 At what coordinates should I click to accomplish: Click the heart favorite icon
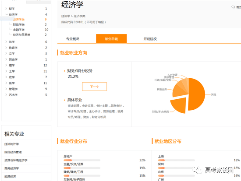pyautogui.click(x=233, y=7)
